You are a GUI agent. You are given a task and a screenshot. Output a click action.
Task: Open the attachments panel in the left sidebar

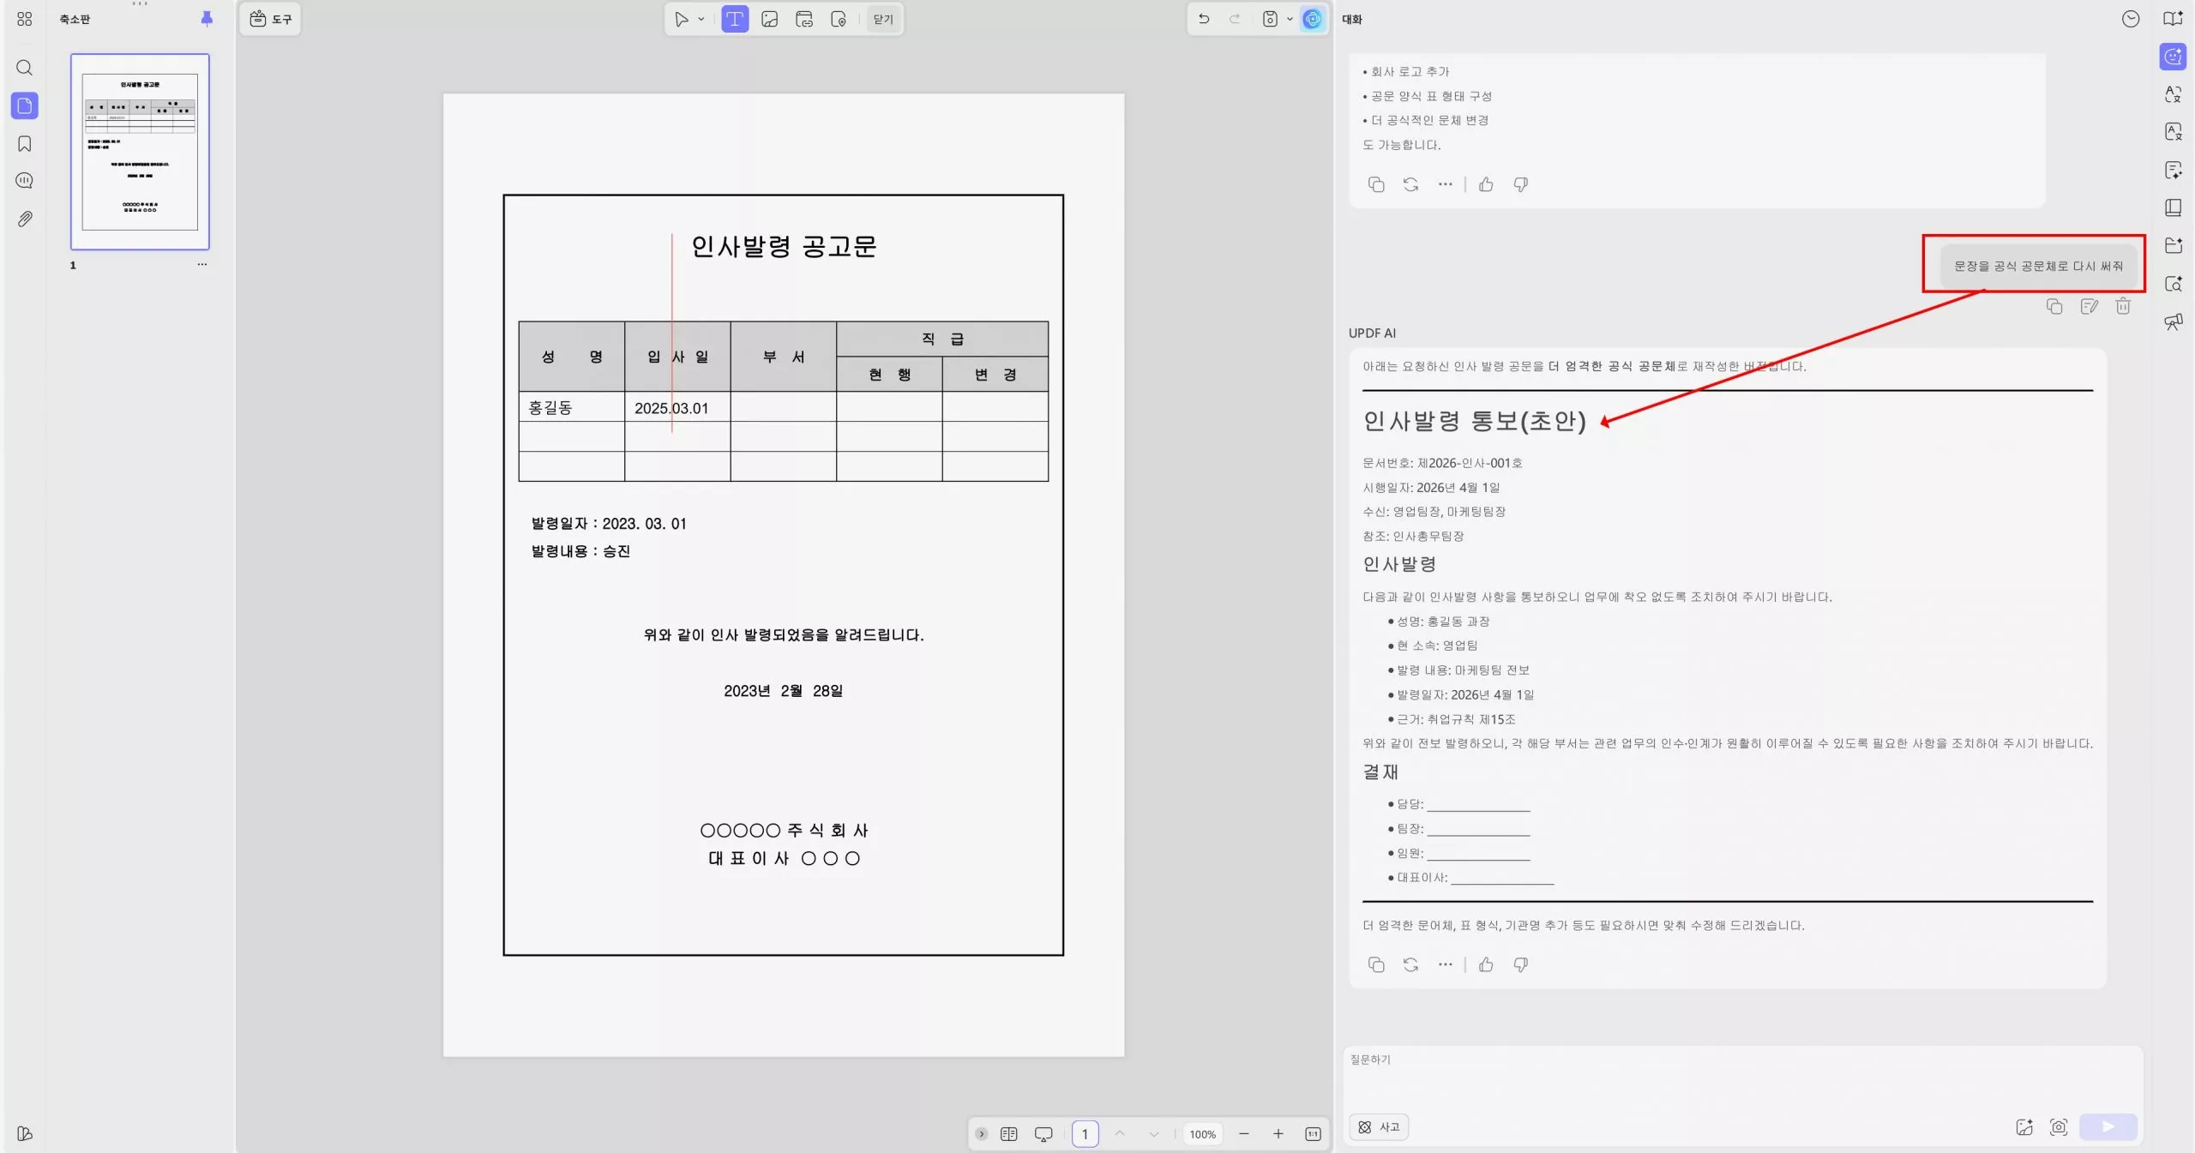tap(24, 219)
